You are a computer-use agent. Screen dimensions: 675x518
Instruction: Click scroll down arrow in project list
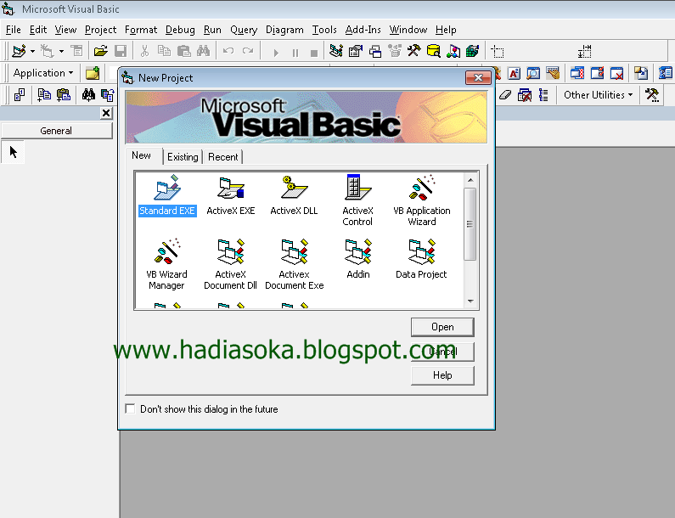(470, 301)
